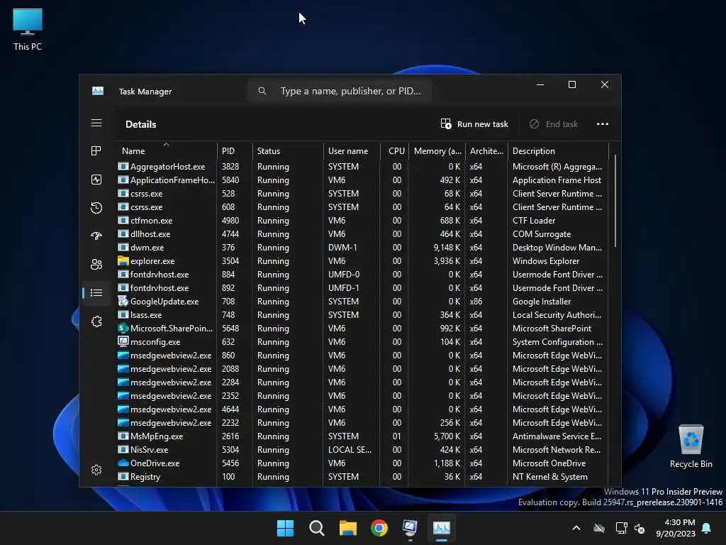Click the Antimalware Service description cell

click(x=557, y=436)
